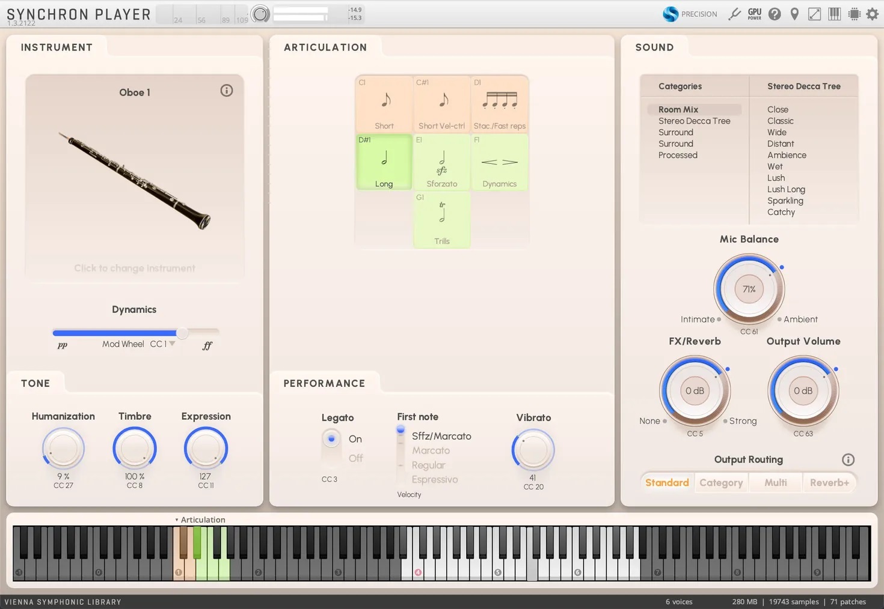The image size is (884, 609).
Task: Switch Output Routing to Category tab
Action: (x=721, y=483)
